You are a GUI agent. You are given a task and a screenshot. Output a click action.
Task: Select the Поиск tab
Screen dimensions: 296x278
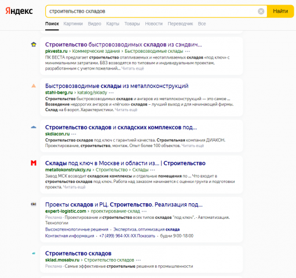pos(52,24)
